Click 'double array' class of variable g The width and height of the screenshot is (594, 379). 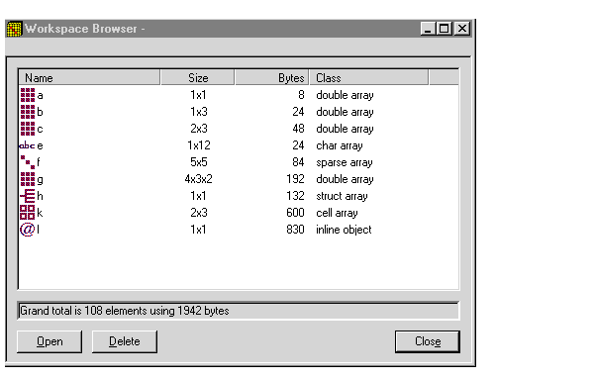point(345,179)
